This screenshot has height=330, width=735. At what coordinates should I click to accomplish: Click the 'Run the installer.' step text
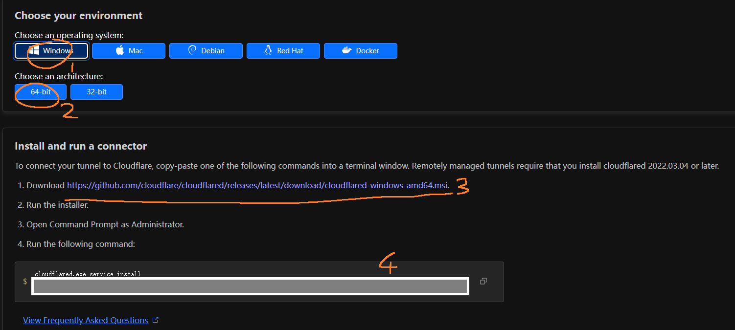57,205
